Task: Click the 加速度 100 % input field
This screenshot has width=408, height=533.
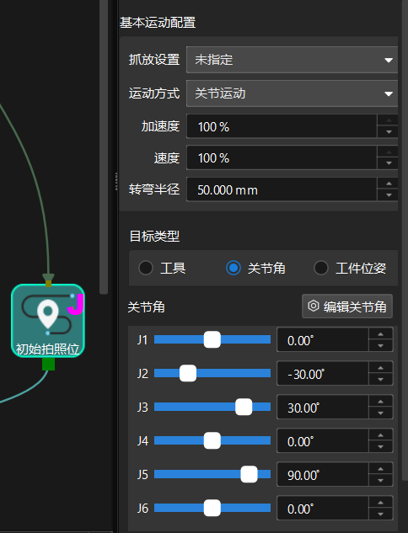Action: click(282, 126)
